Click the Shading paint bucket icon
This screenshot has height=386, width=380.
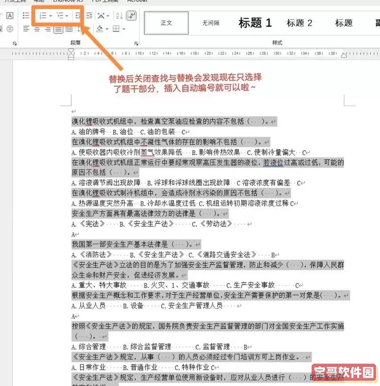coord(100,29)
